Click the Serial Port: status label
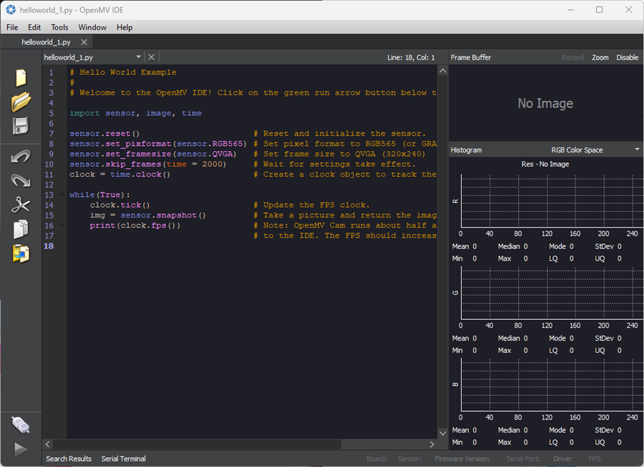This screenshot has height=467, width=644. click(523, 459)
